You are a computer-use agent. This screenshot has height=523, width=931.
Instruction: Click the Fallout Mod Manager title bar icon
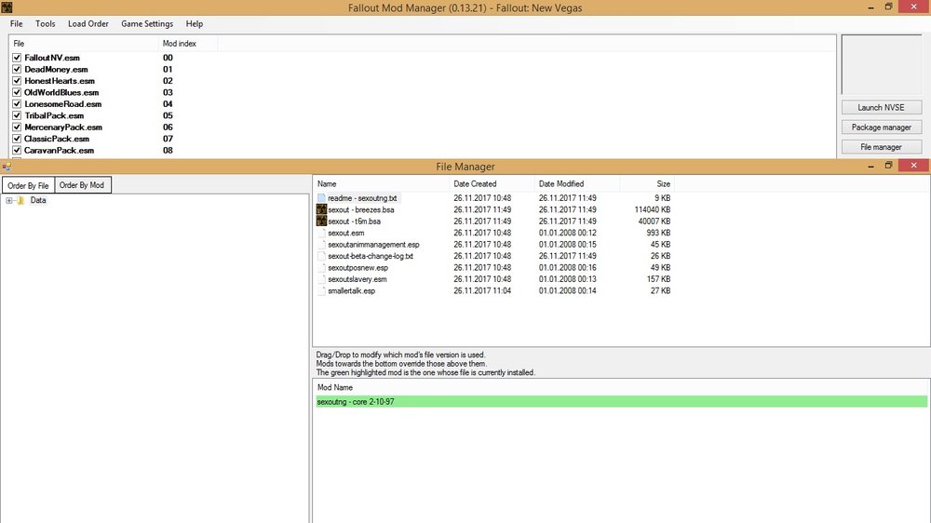pyautogui.click(x=7, y=7)
